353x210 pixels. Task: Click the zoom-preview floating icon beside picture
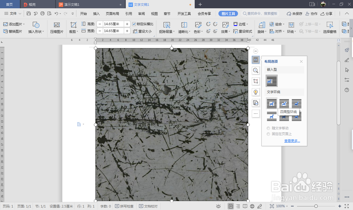(x=256, y=70)
